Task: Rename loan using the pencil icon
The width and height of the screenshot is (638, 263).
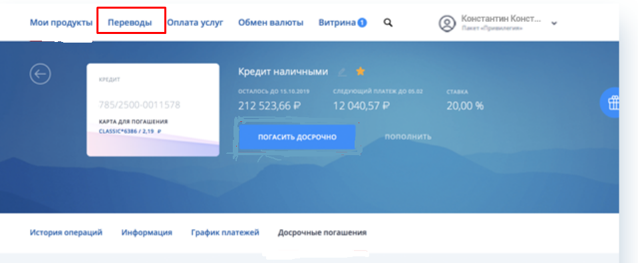Action: coord(342,72)
